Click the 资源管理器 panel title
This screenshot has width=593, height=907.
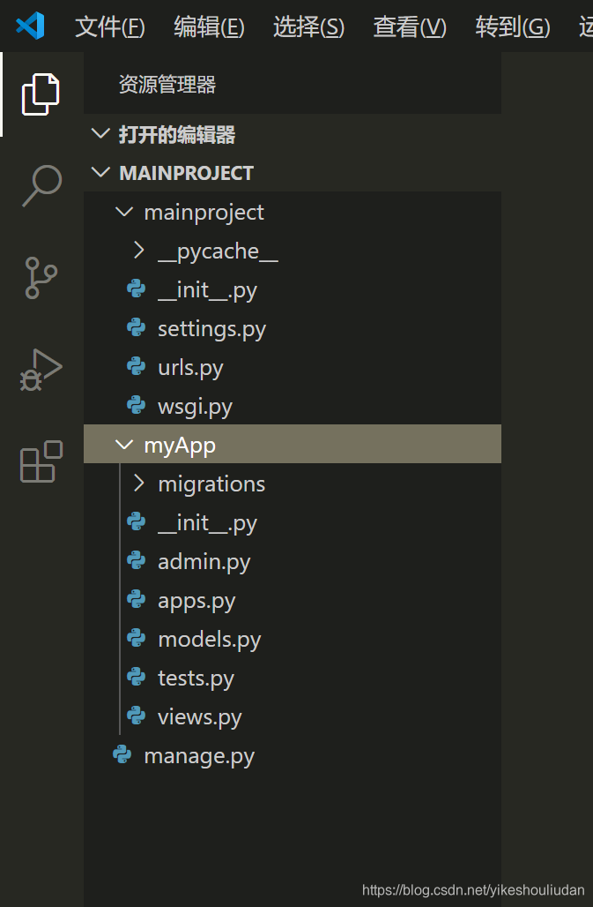(167, 85)
